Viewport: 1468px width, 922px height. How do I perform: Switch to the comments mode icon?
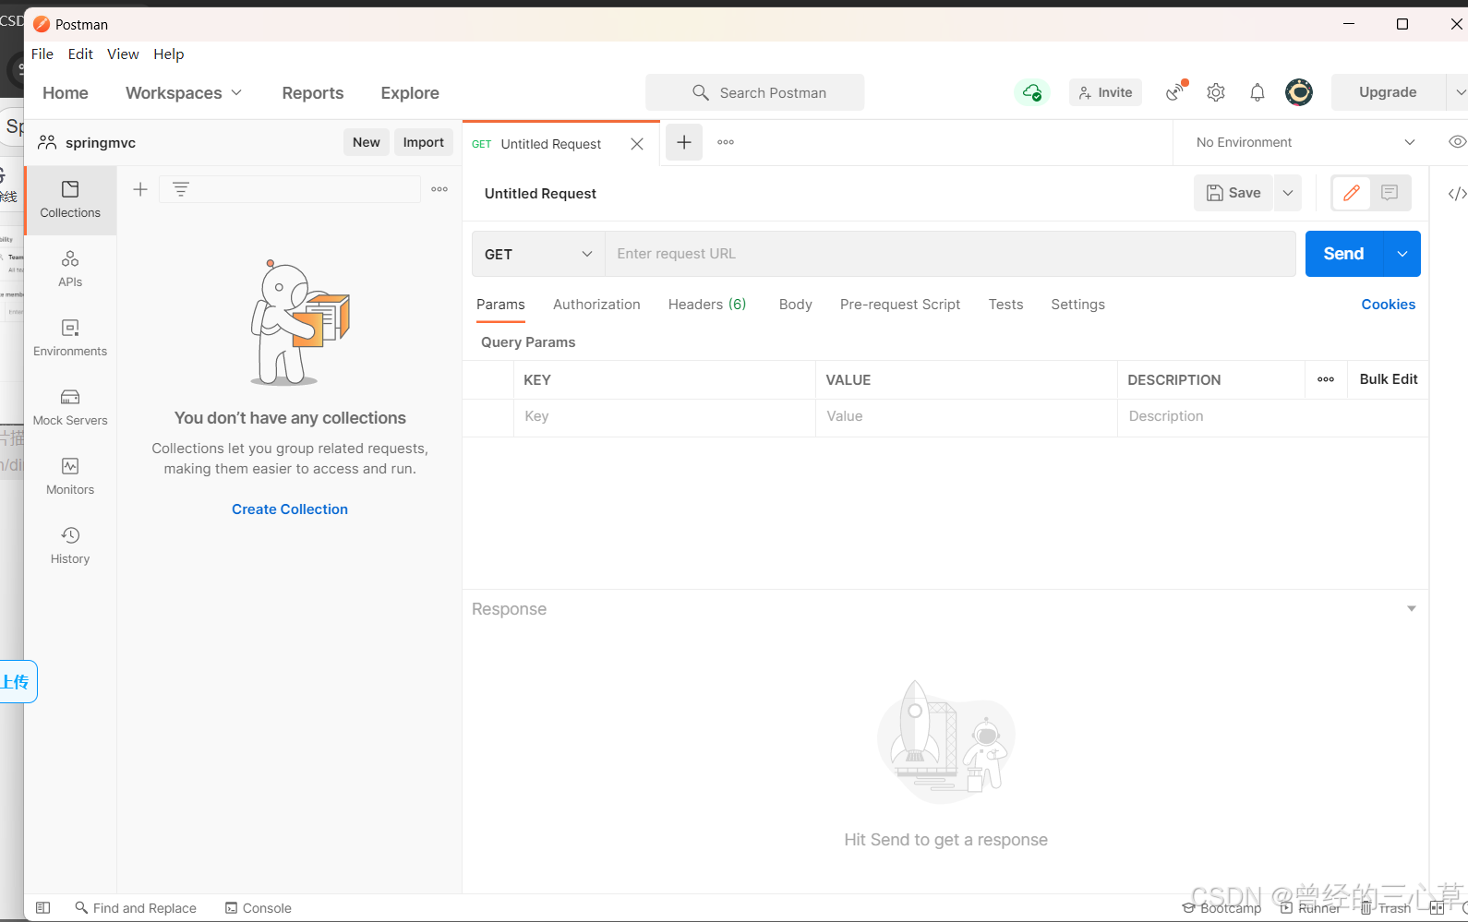coord(1390,193)
